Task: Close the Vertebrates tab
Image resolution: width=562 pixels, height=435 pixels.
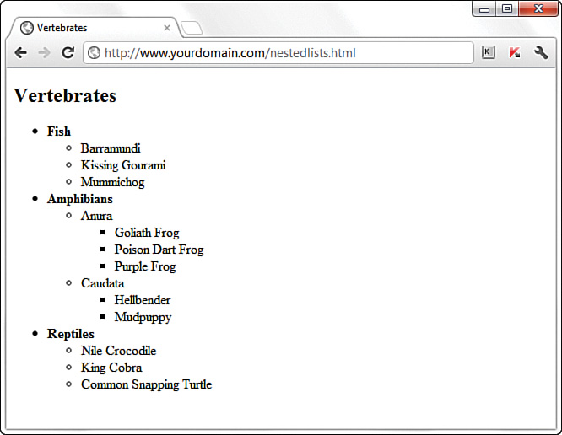Action: 167,28
